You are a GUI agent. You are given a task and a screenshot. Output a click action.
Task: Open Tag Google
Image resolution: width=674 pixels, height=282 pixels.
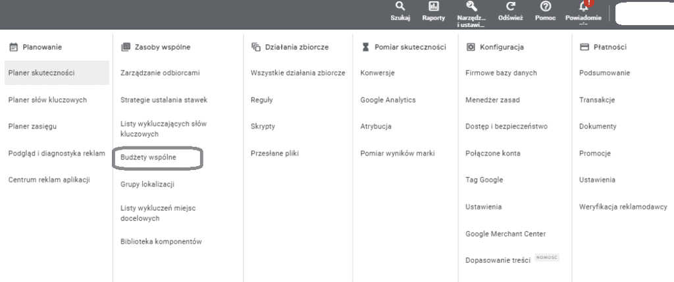tap(484, 180)
